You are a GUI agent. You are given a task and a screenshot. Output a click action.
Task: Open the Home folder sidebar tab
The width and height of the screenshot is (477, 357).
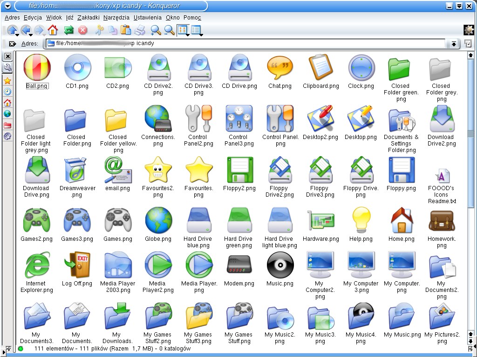point(7,103)
